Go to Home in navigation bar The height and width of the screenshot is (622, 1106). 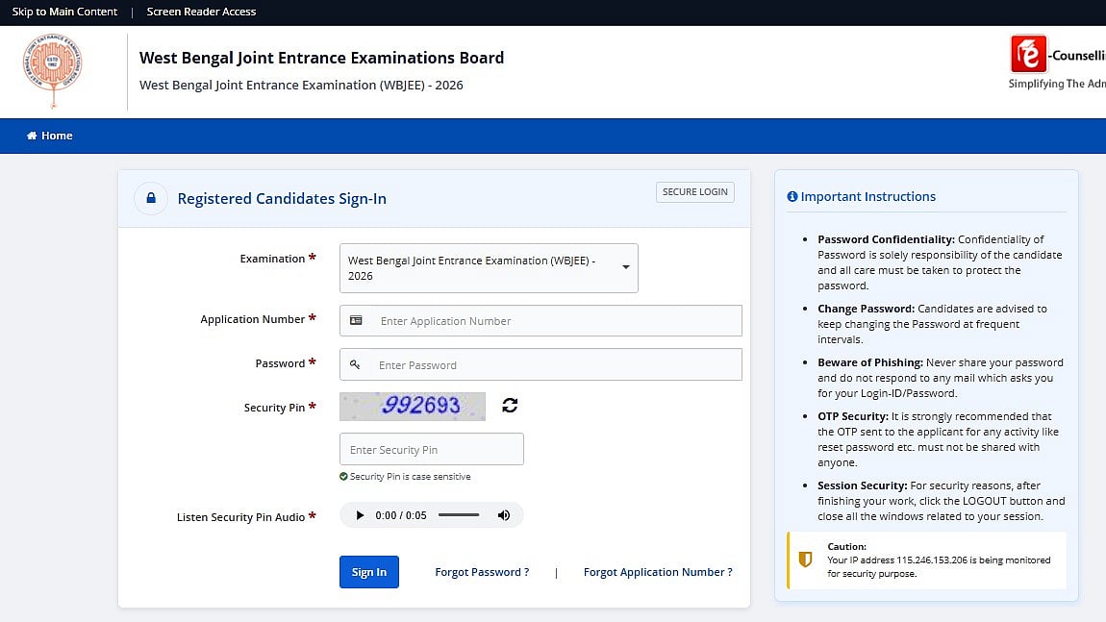click(50, 136)
